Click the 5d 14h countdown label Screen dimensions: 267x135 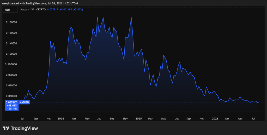(13, 109)
